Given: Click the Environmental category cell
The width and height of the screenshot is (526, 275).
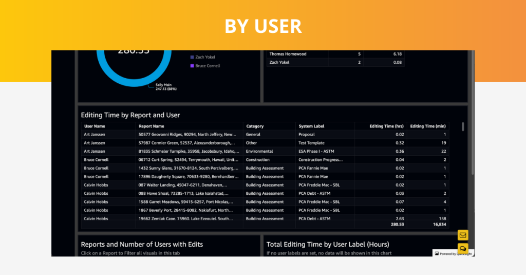Looking at the screenshot, I should pyautogui.click(x=259, y=152).
